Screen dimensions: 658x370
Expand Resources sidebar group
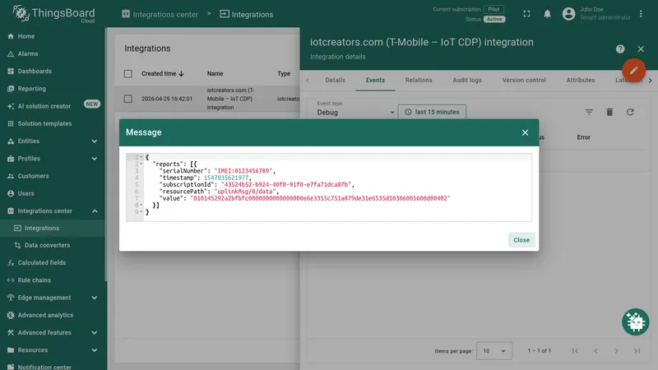[x=95, y=350]
